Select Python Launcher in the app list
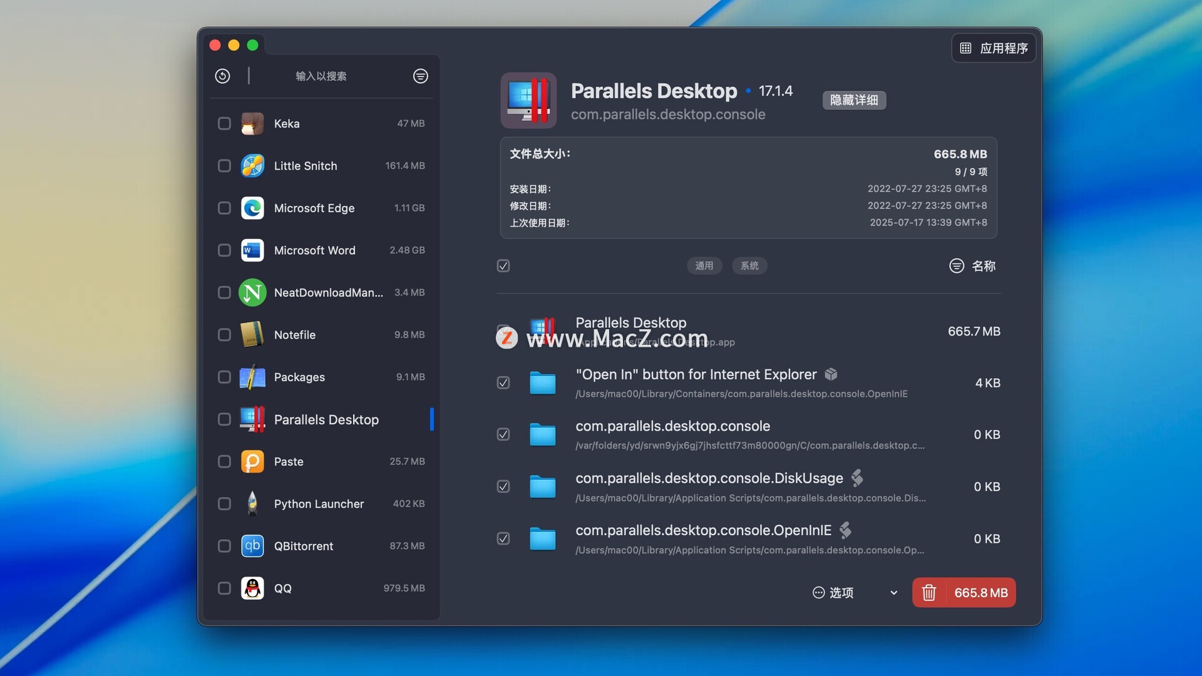This screenshot has height=676, width=1202. [x=322, y=504]
